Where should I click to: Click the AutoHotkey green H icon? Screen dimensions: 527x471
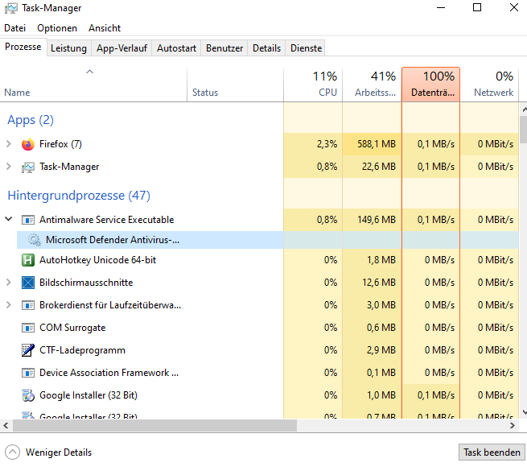click(28, 260)
